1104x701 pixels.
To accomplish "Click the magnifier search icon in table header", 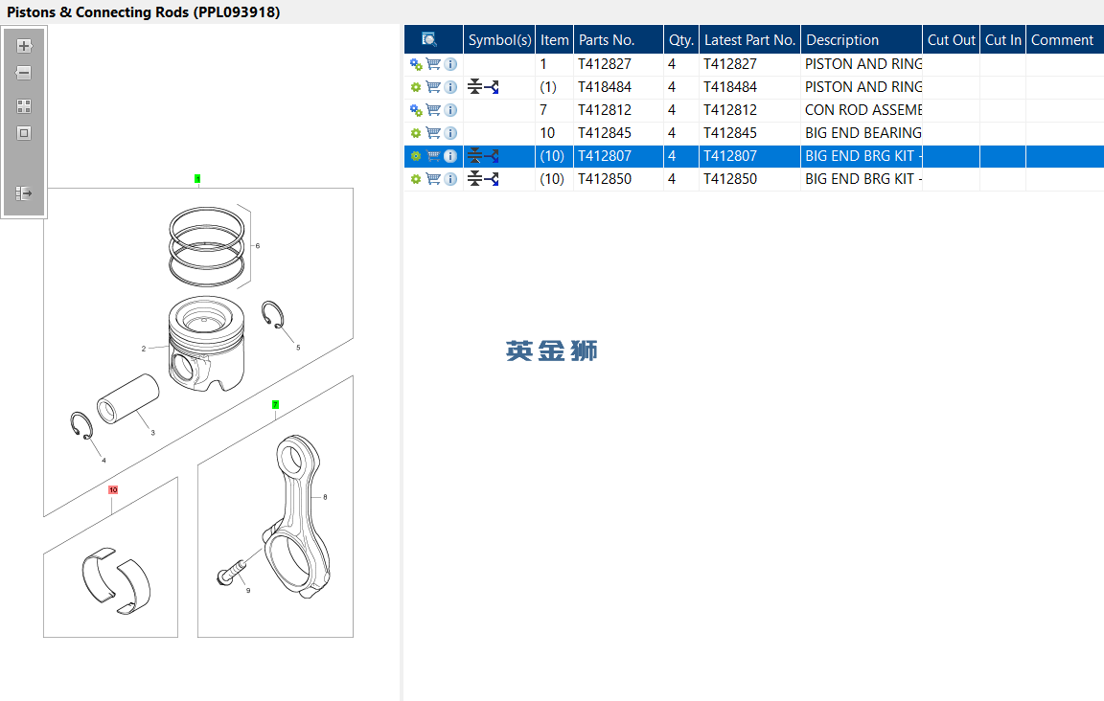I will click(x=428, y=39).
